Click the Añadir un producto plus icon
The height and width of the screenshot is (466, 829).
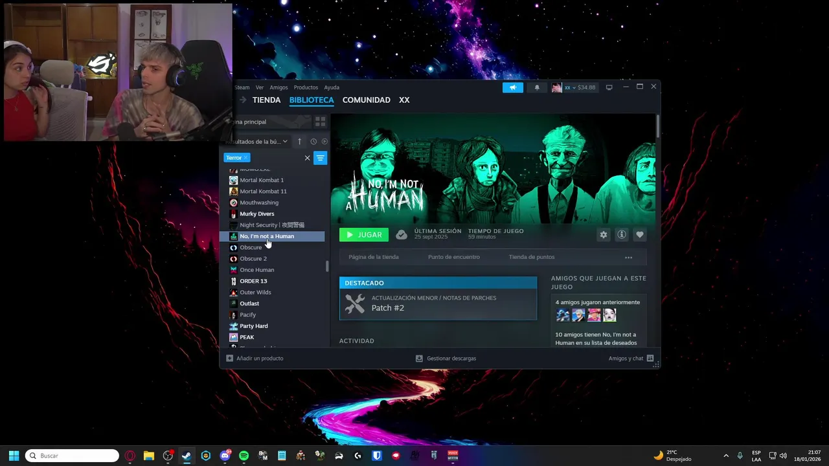(229, 358)
